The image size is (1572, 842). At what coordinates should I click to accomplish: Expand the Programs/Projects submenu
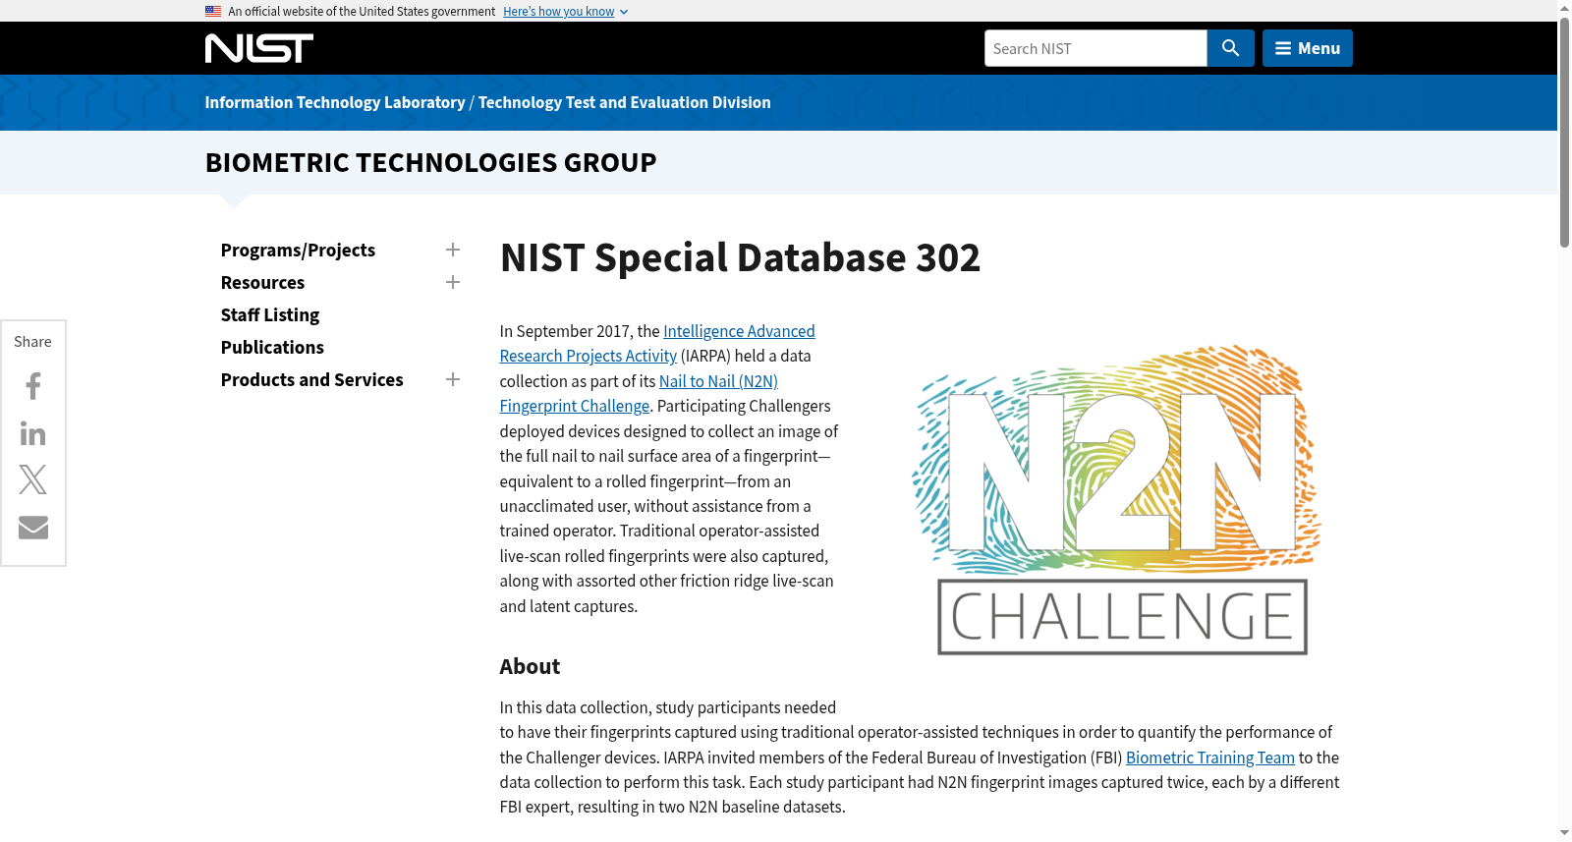(453, 250)
